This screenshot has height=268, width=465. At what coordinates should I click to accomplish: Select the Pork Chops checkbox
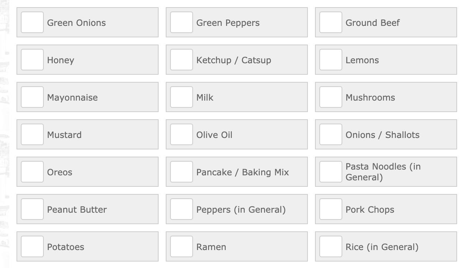coord(331,209)
